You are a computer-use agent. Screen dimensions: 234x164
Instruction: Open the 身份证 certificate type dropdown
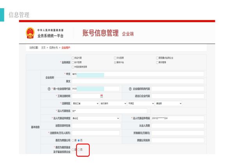[96, 118]
